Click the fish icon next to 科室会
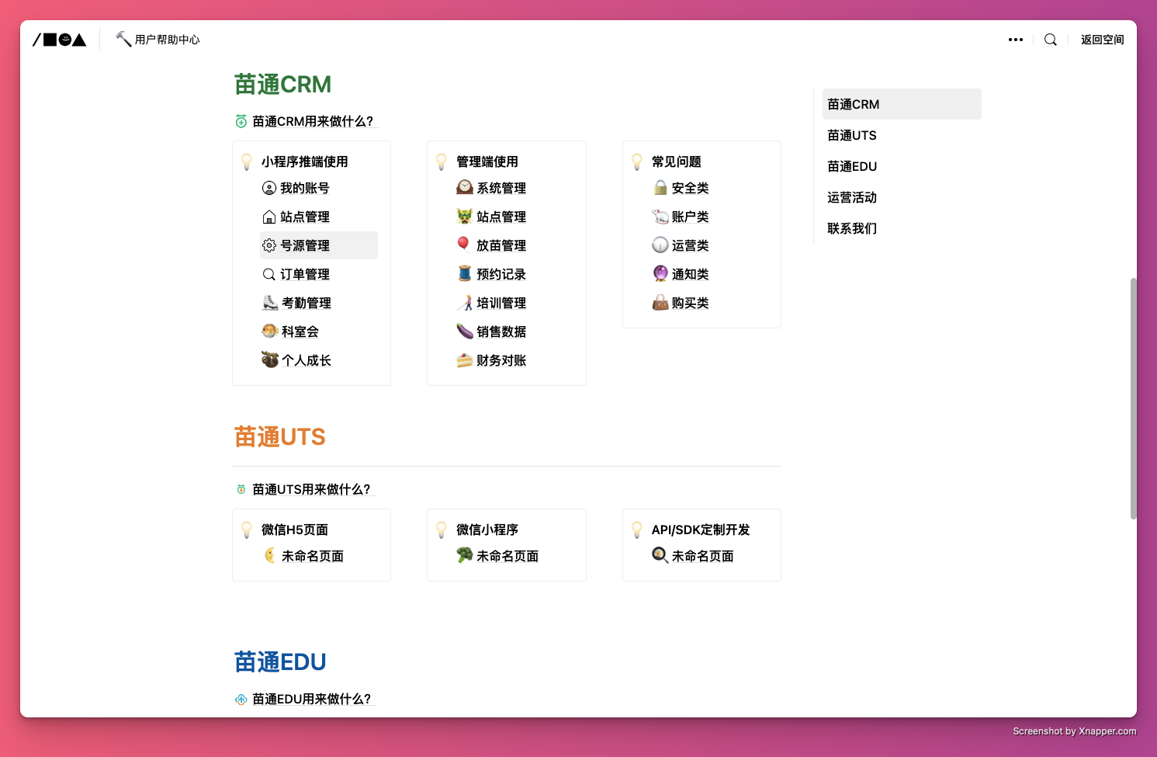 270,332
